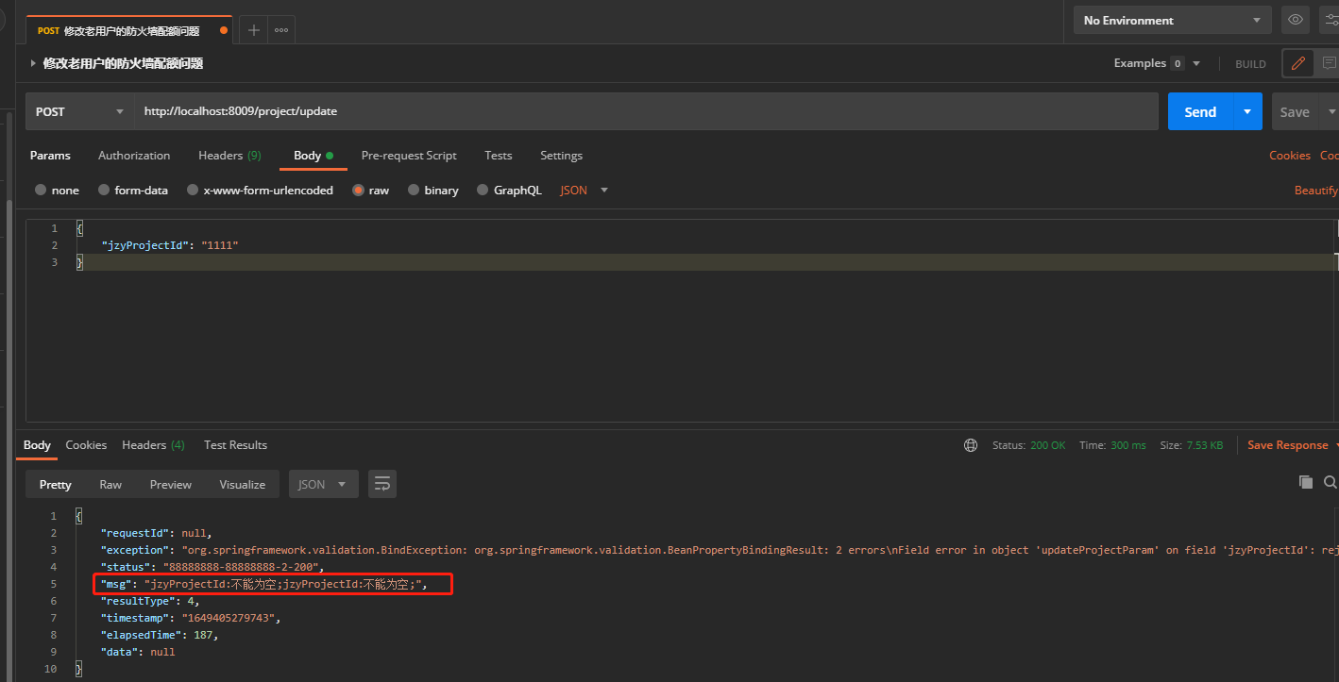The image size is (1339, 682).
Task: Click the "resultType": 4 line
Action: click(x=150, y=601)
